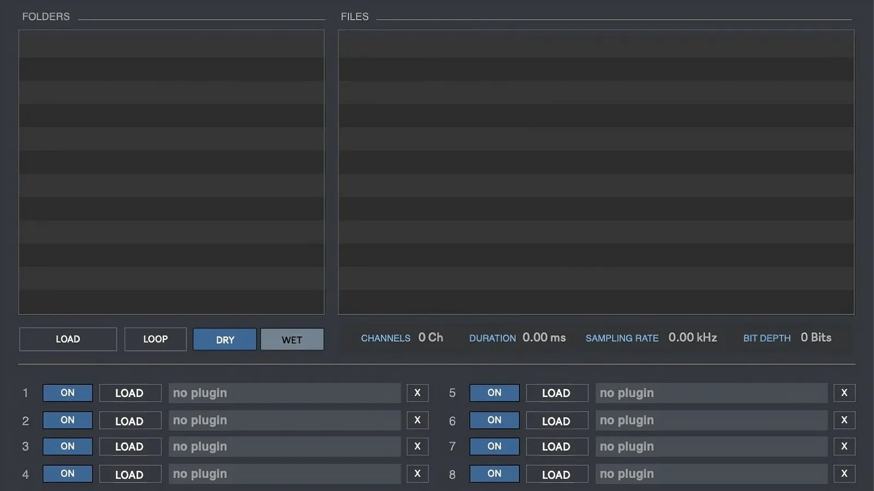This screenshot has height=491, width=874.
Task: Load a plugin into slot 7
Action: coord(557,446)
